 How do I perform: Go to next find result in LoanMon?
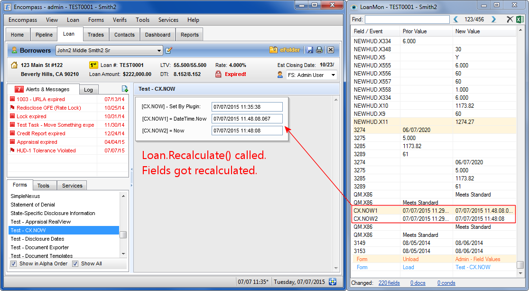coord(493,19)
